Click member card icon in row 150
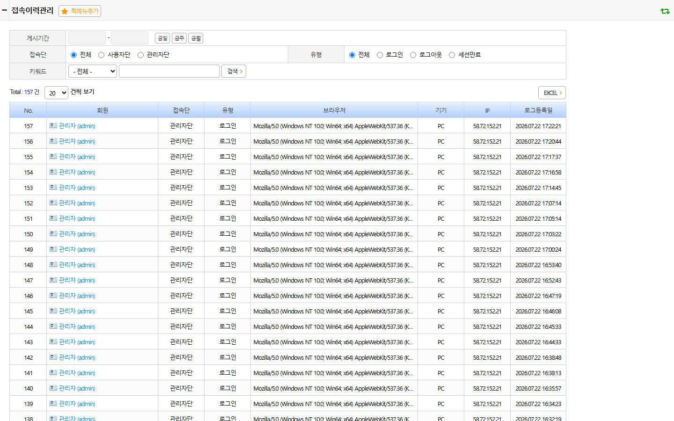 coord(53,233)
